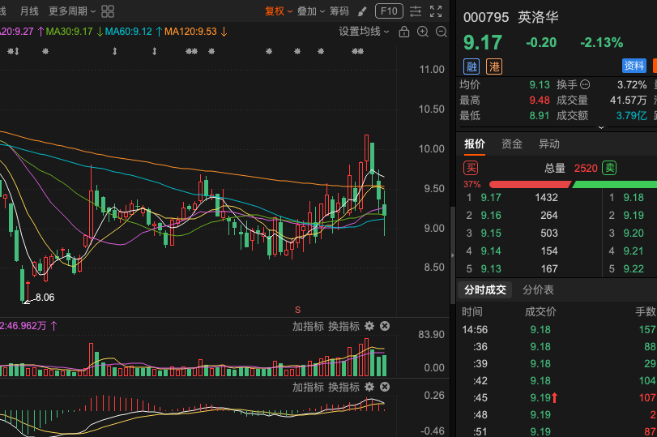Click the 最高 9.48 high value

pos(540,101)
